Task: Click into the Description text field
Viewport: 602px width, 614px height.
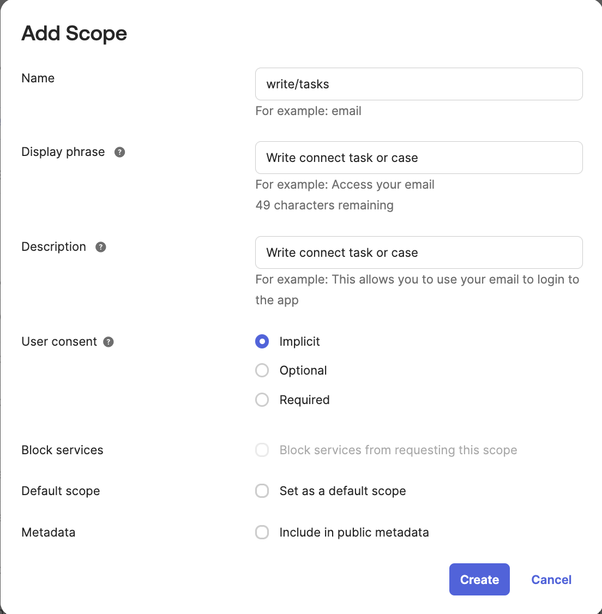Action: [419, 252]
